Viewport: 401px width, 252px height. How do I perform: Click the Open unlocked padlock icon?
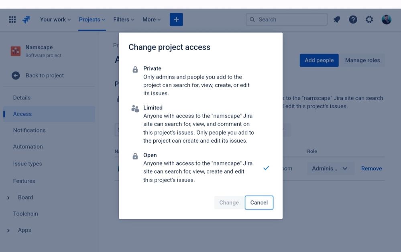pyautogui.click(x=135, y=156)
